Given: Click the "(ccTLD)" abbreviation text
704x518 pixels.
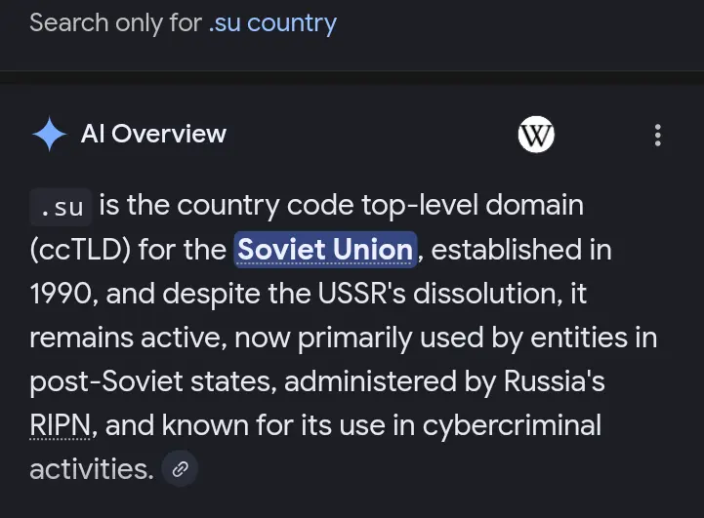Looking at the screenshot, I should tap(80, 250).
